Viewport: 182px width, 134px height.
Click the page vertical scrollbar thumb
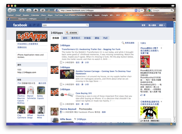[x=174, y=33]
